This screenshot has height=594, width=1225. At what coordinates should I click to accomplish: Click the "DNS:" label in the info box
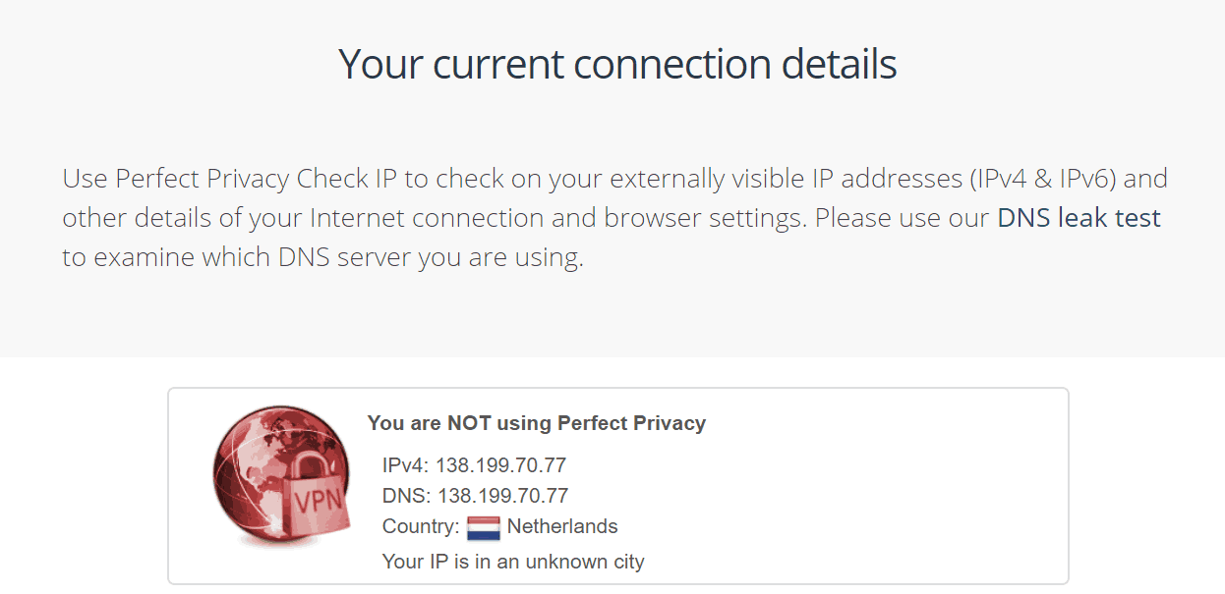point(407,496)
